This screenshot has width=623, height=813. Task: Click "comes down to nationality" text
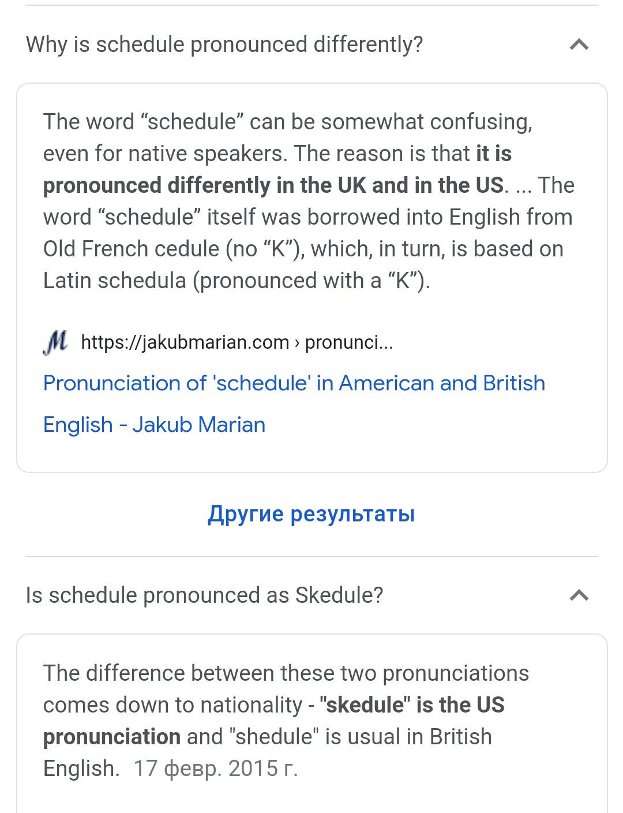click(172, 705)
